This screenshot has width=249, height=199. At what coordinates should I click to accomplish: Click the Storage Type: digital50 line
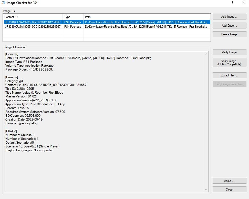point(21,123)
